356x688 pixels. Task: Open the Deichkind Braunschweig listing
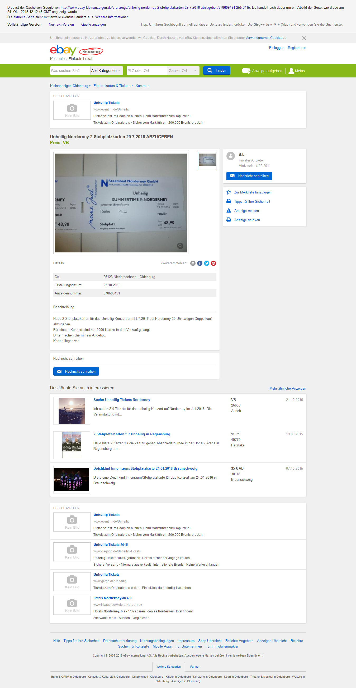click(145, 468)
